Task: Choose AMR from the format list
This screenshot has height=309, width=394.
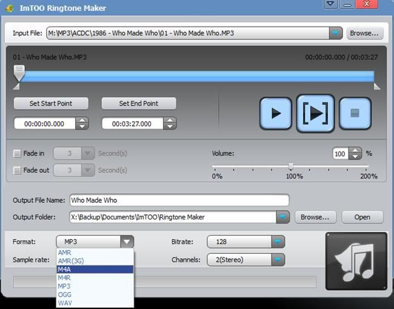Action: pos(95,253)
